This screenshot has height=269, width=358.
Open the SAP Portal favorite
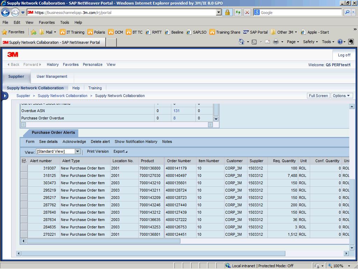coord(256,32)
